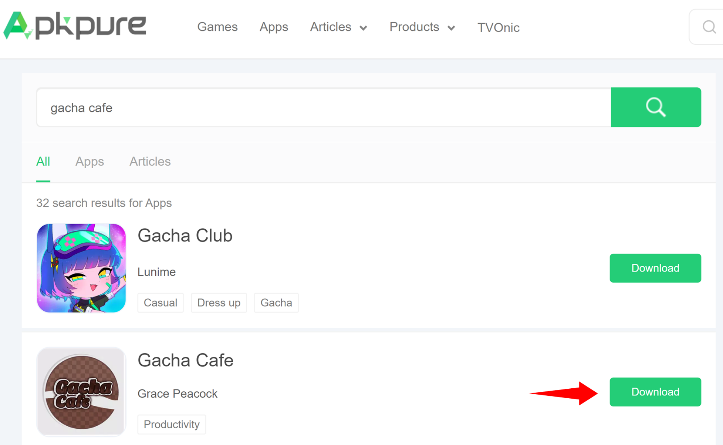Expand the Articles dropdown in navigation
The height and width of the screenshot is (445, 723).
[x=338, y=27]
